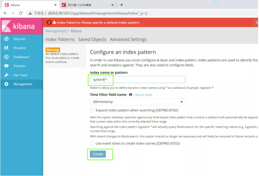
Task: Open a new browser tab with the plus button
Action: [x=121, y=5]
